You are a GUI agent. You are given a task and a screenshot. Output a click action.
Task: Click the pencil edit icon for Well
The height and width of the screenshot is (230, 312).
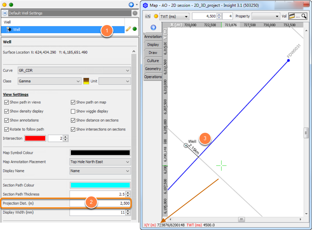128,29
